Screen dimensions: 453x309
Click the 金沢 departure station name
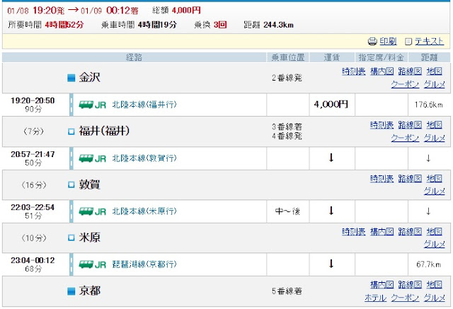pyautogui.click(x=90, y=78)
